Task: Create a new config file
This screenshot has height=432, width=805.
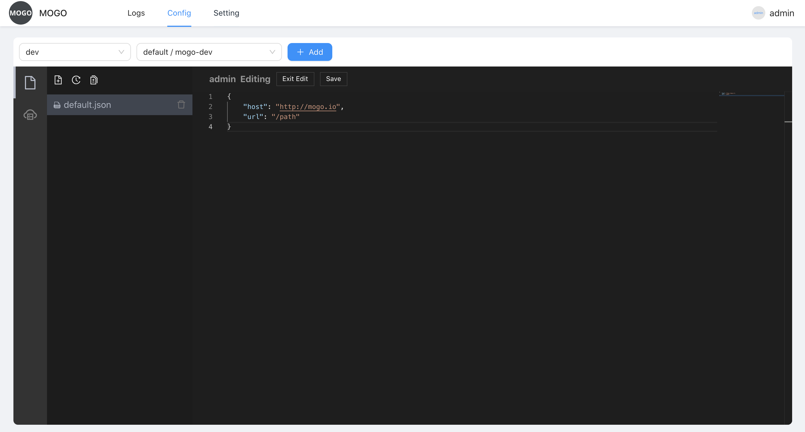Action: [58, 80]
